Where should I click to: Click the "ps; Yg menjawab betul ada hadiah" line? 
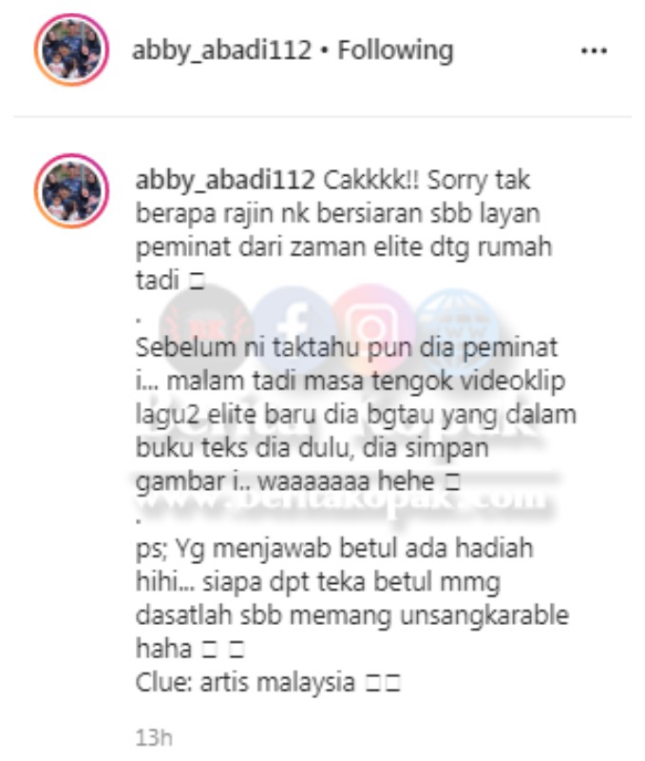click(334, 549)
